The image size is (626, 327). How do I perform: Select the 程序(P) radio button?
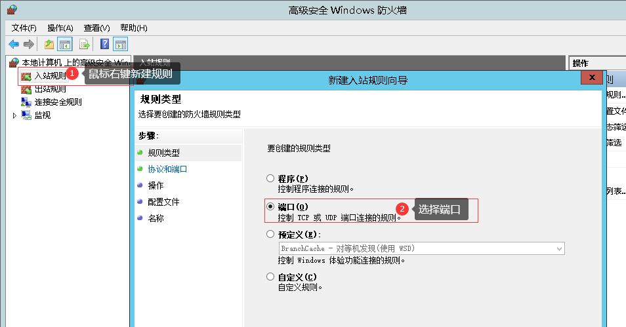point(270,178)
